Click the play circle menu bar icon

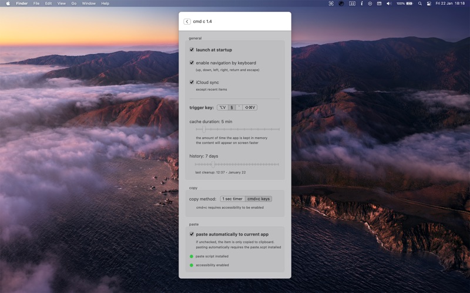[x=370, y=4]
